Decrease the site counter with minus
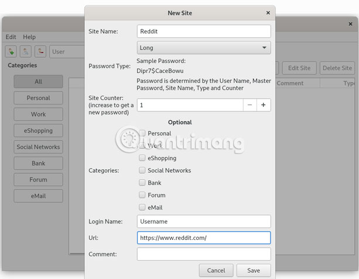Image resolution: width=359 pixels, height=279 pixels. (x=249, y=105)
